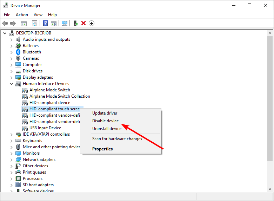Screen dimensions: 274x201
Task: Click the Bluetooth category icon
Action: click(x=18, y=52)
